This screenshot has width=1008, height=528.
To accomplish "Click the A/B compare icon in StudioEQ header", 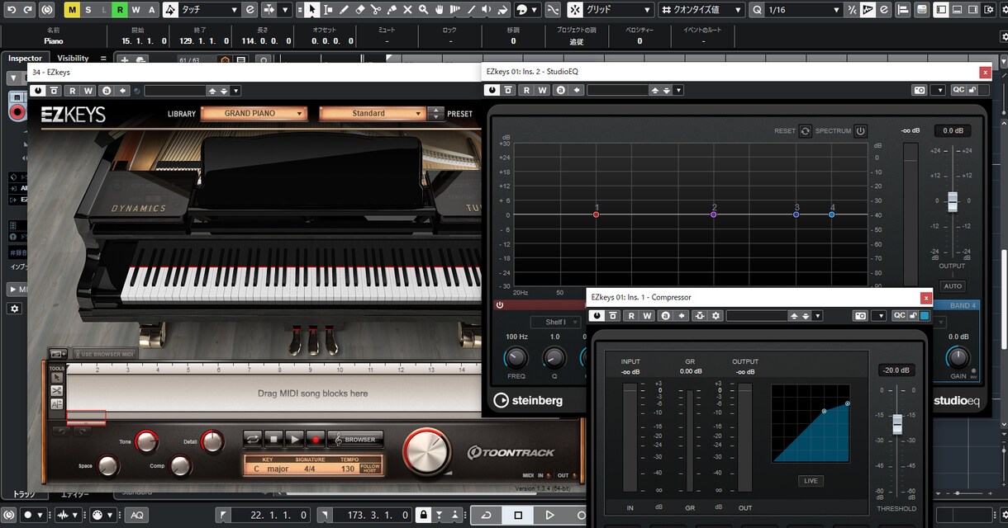I will click(559, 90).
